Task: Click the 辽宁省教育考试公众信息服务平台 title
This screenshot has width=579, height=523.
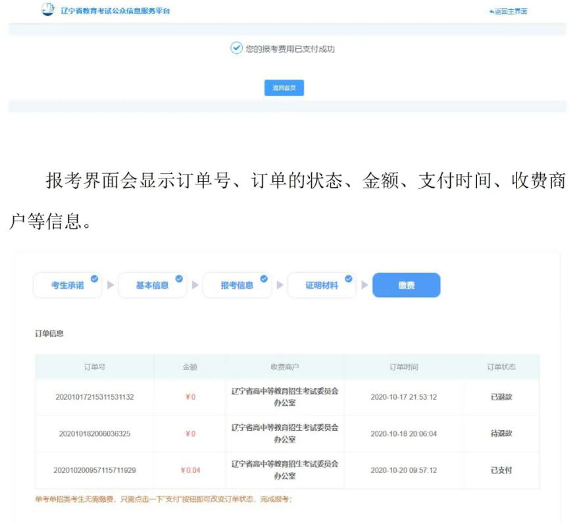Action: click(115, 11)
